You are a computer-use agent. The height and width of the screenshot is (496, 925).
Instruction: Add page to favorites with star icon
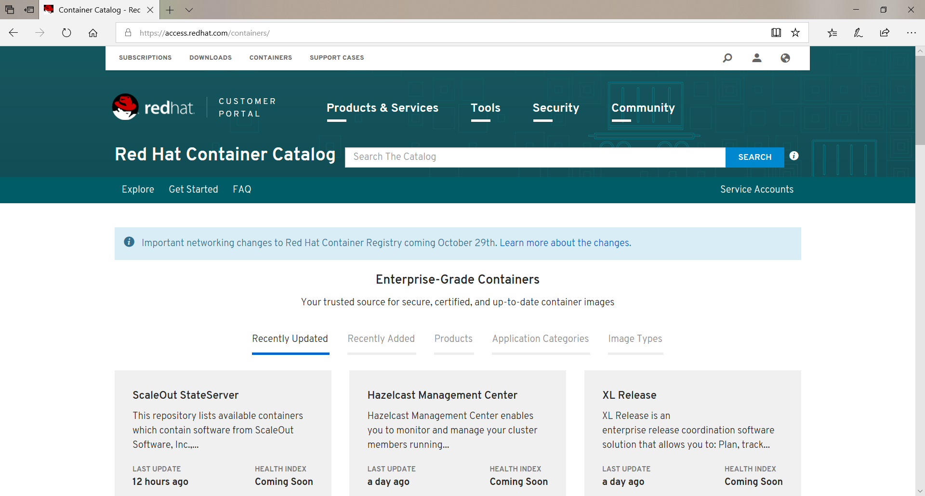(x=795, y=33)
